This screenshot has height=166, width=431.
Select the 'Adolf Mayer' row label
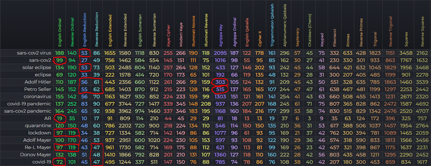coord(37,140)
